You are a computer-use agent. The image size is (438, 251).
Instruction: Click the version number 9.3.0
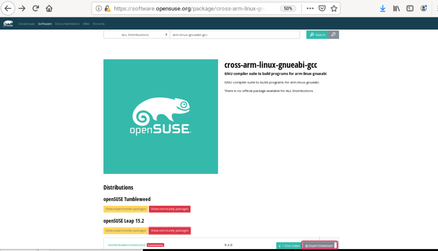coord(228,245)
